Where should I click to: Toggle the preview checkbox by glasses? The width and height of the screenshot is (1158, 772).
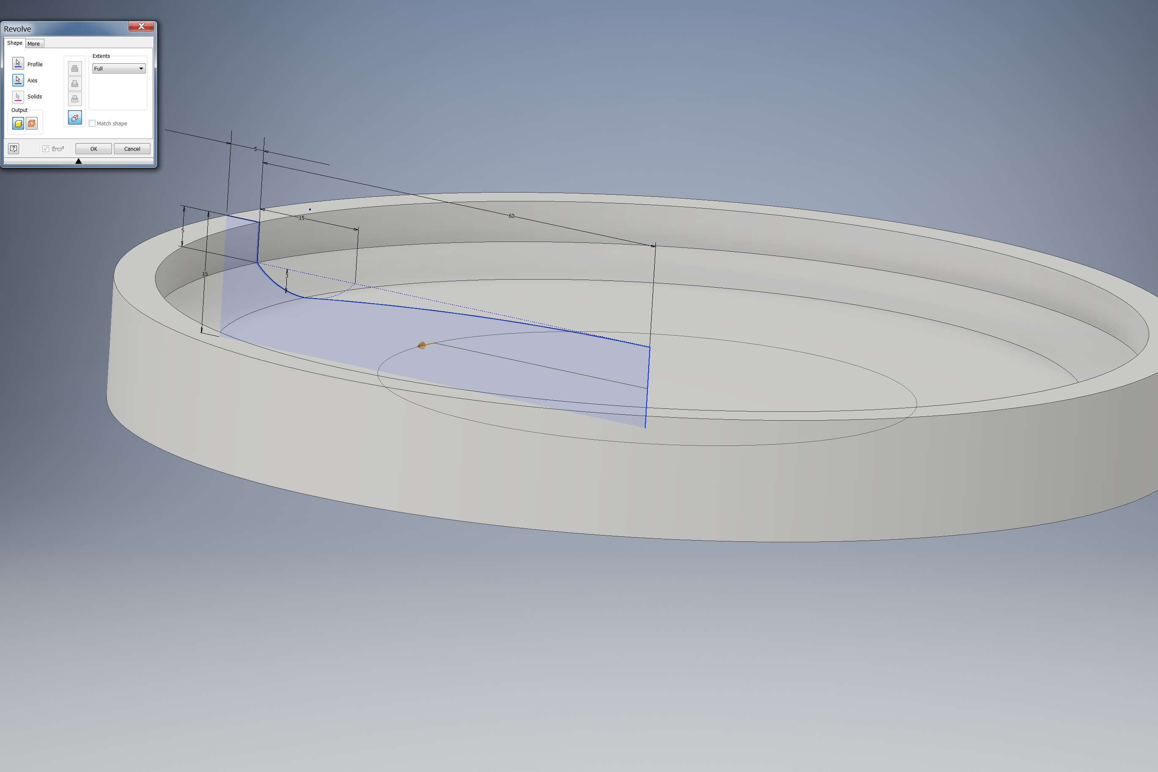45,149
